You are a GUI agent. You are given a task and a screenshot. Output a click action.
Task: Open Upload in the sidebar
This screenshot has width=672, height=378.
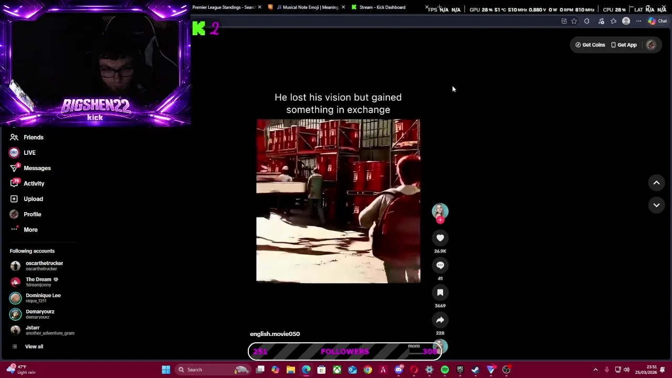(33, 199)
